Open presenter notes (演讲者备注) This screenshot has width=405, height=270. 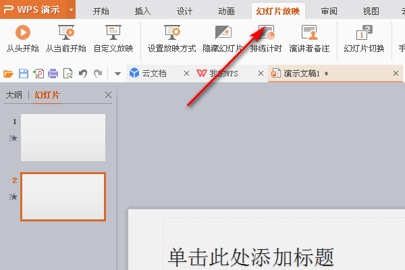pyautogui.click(x=309, y=39)
